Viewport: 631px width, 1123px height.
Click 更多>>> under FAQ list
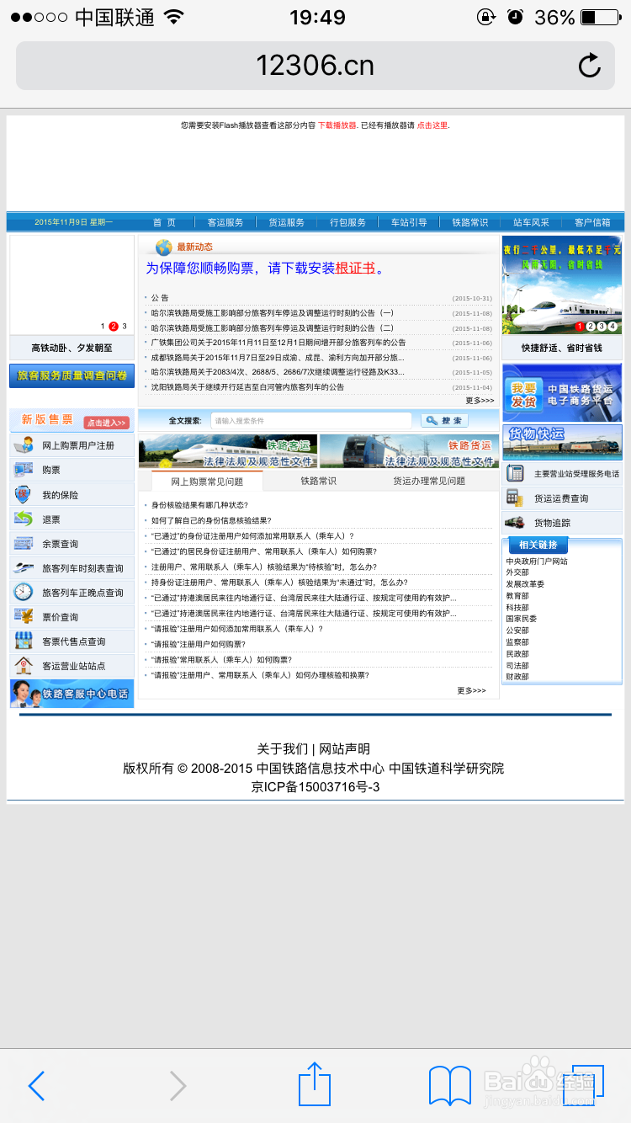(x=471, y=690)
